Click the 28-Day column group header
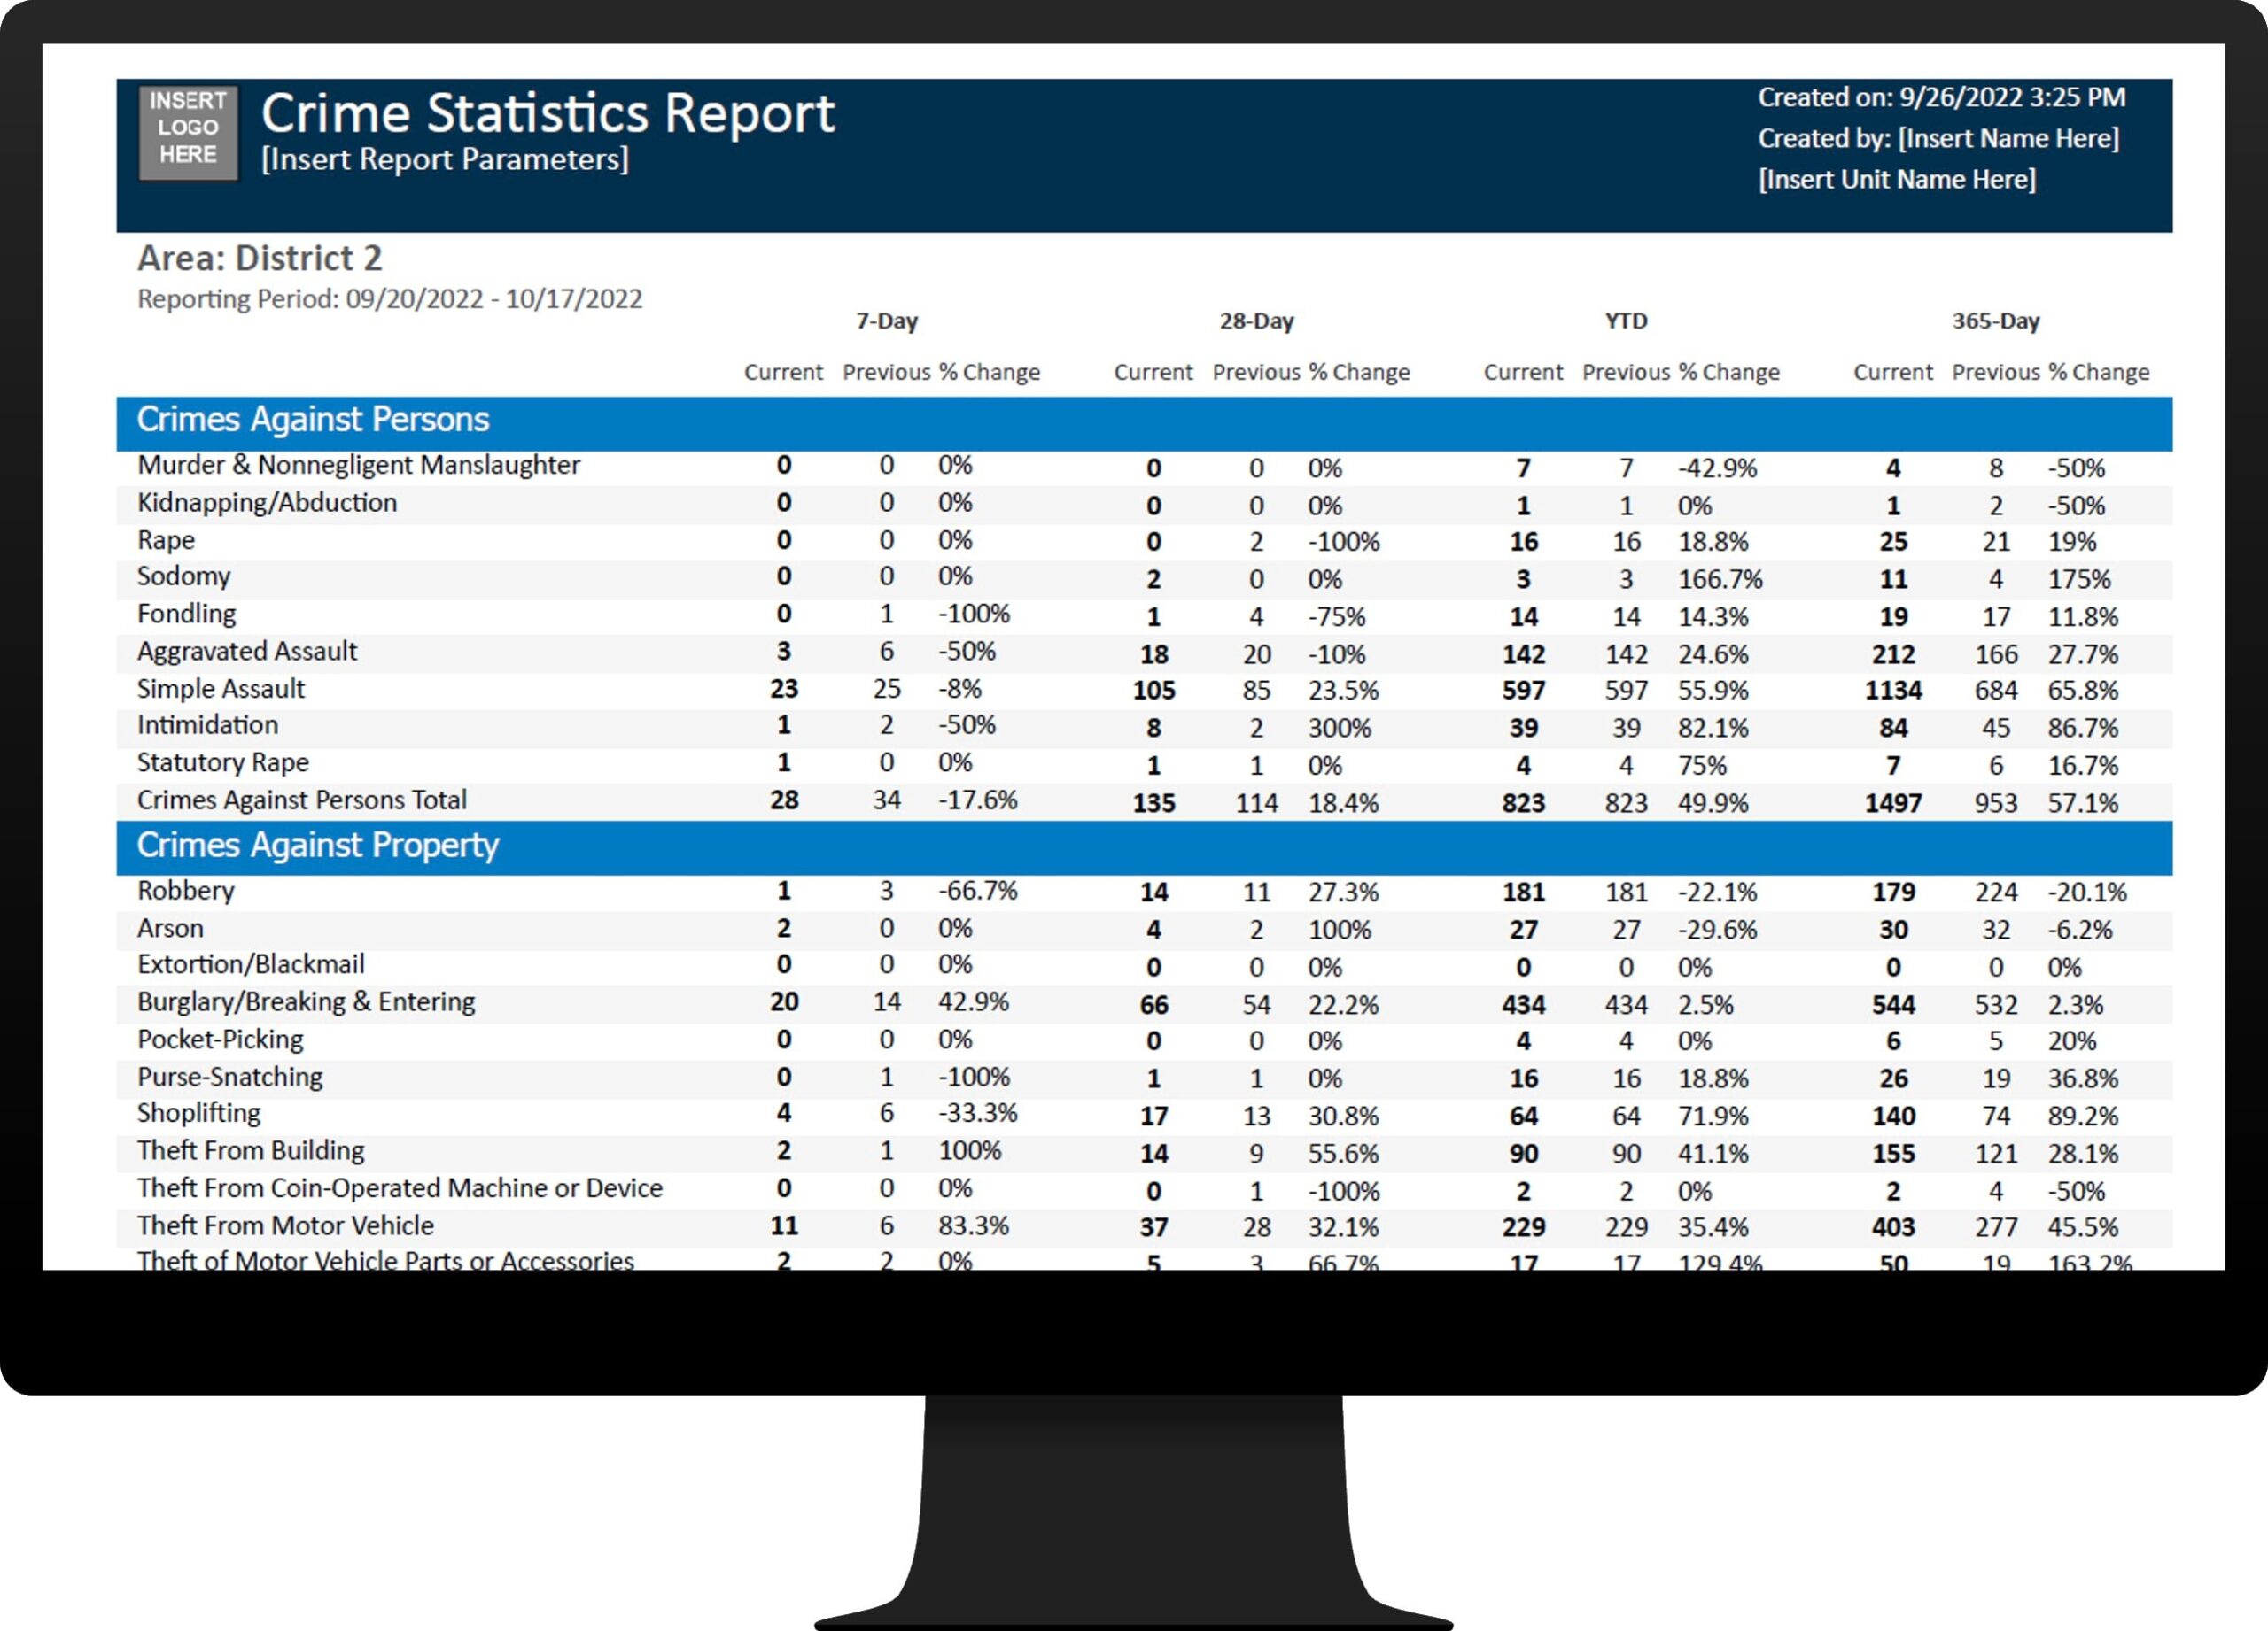The image size is (2268, 1631). (1256, 321)
